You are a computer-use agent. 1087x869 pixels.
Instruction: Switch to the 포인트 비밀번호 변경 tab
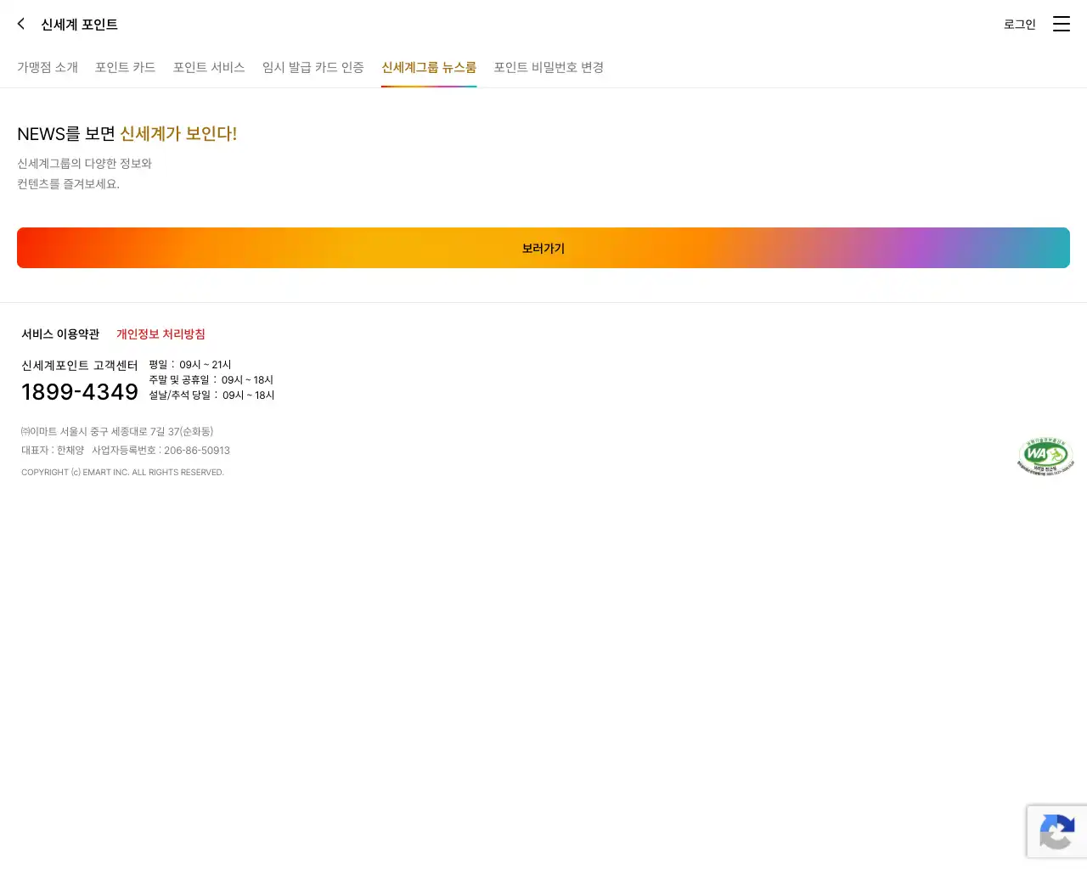point(549,67)
